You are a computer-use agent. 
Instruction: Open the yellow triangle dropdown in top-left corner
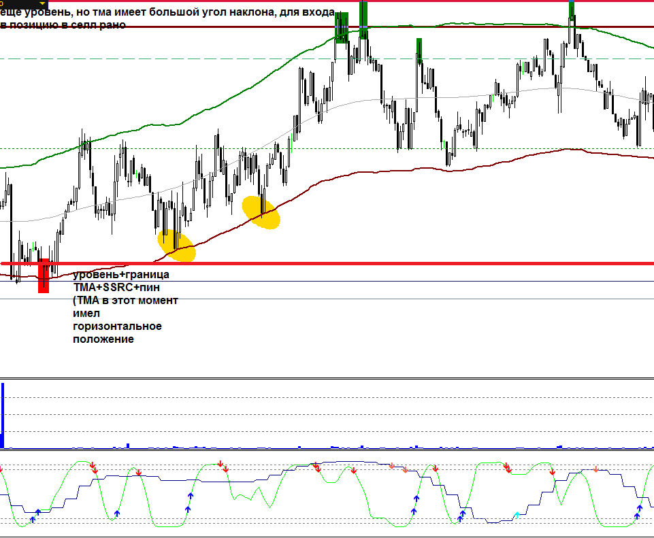coord(42,3)
